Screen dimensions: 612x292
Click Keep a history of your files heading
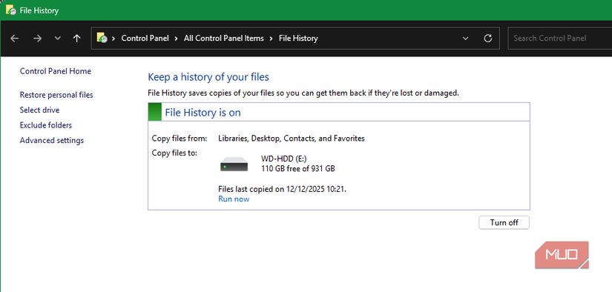pos(208,77)
